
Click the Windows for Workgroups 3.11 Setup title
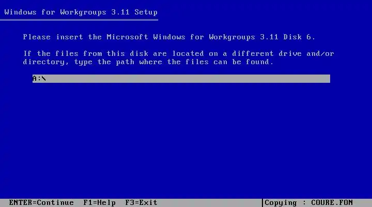81,12
